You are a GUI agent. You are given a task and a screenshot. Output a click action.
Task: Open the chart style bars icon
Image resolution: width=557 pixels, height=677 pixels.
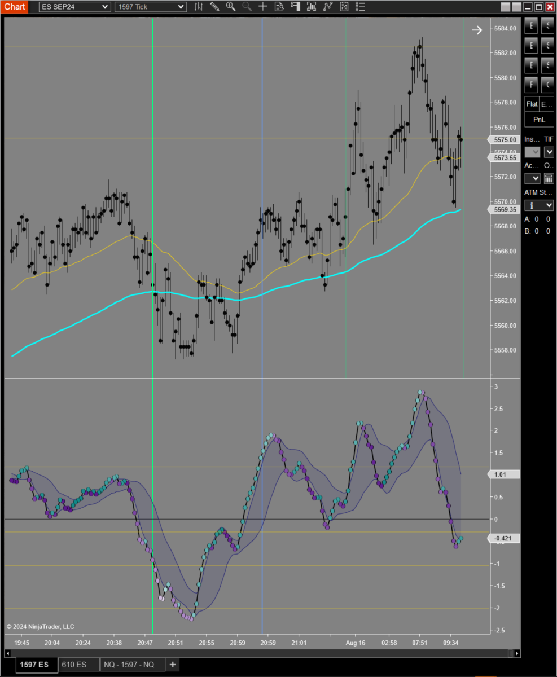coord(198,7)
